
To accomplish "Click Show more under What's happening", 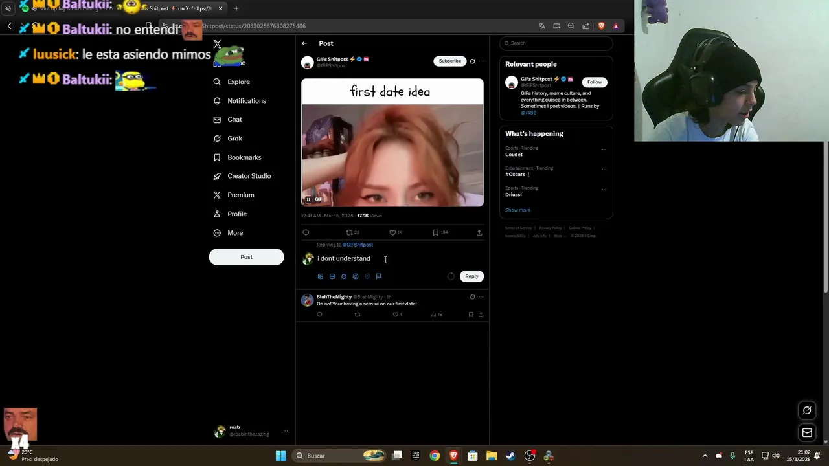I will click(x=517, y=210).
